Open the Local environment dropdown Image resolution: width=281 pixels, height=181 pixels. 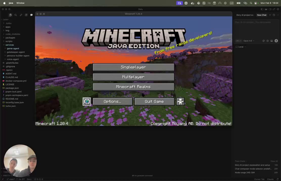click(241, 47)
